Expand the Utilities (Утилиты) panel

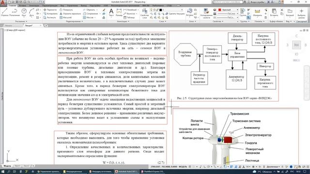(260, 21)
